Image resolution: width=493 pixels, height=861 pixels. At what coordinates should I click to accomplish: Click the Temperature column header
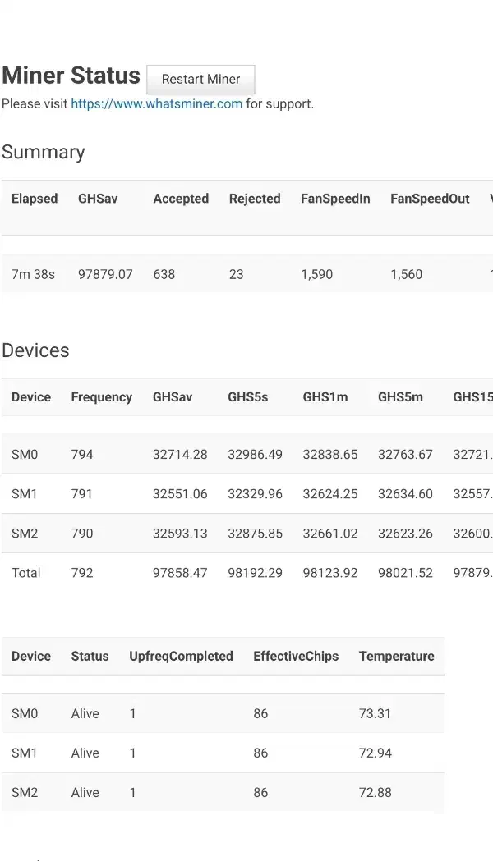(x=396, y=657)
